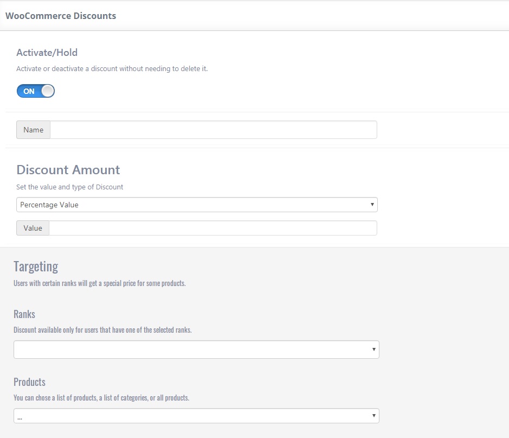Click the Ranks subsection heading
This screenshot has height=438, width=509.
[24, 314]
